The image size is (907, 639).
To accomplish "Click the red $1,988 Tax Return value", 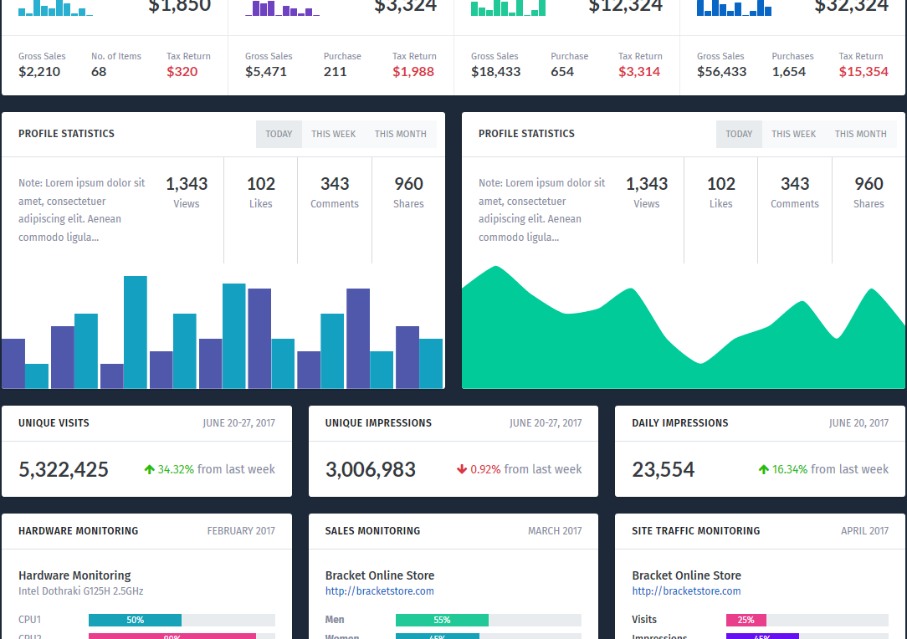I will tap(413, 72).
